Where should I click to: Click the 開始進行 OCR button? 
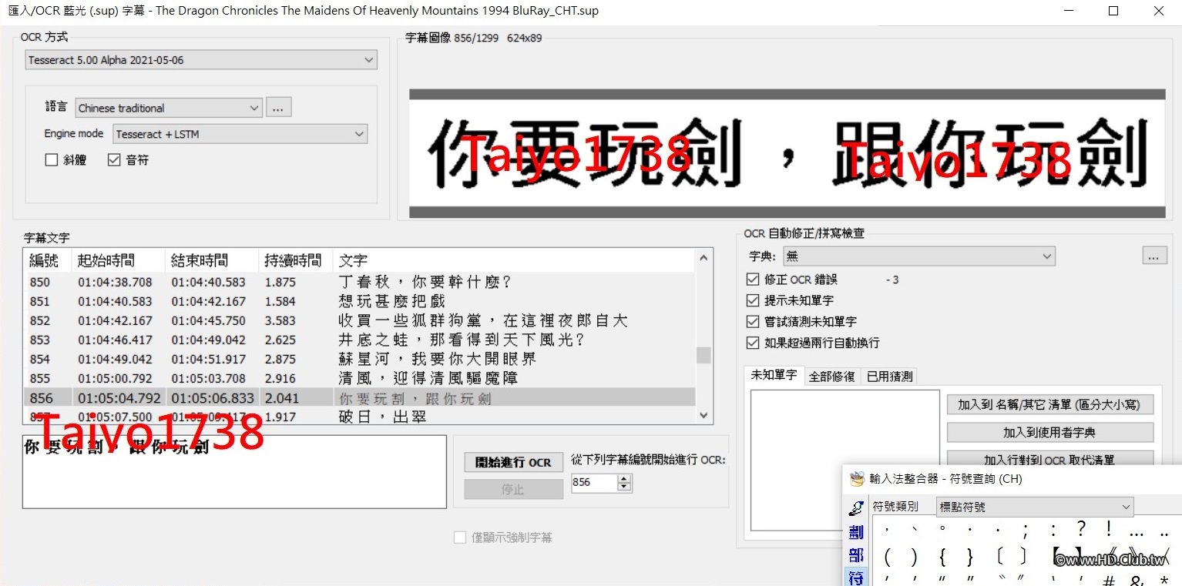(513, 462)
